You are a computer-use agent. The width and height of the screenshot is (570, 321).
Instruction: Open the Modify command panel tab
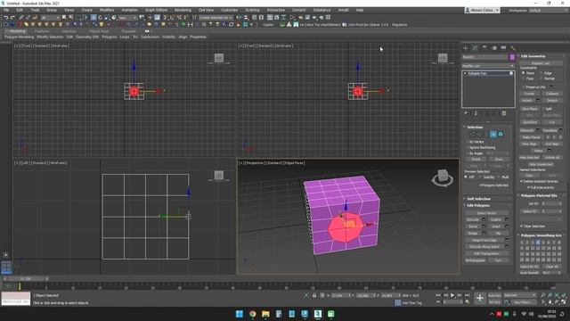coord(475,48)
